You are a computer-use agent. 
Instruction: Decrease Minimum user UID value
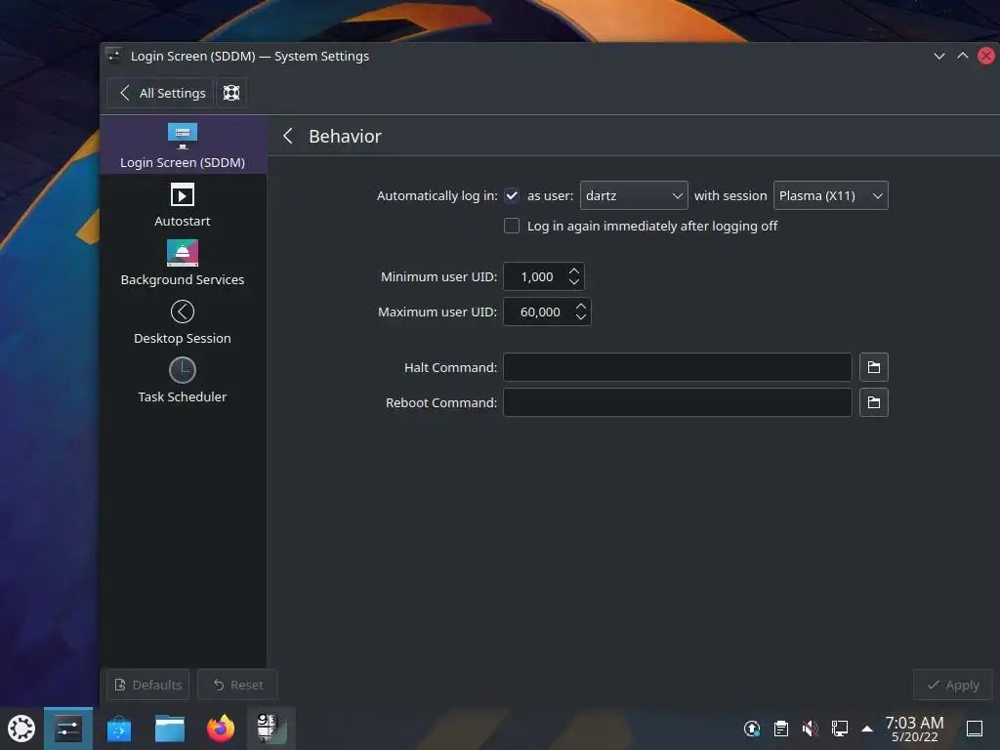pyautogui.click(x=574, y=282)
